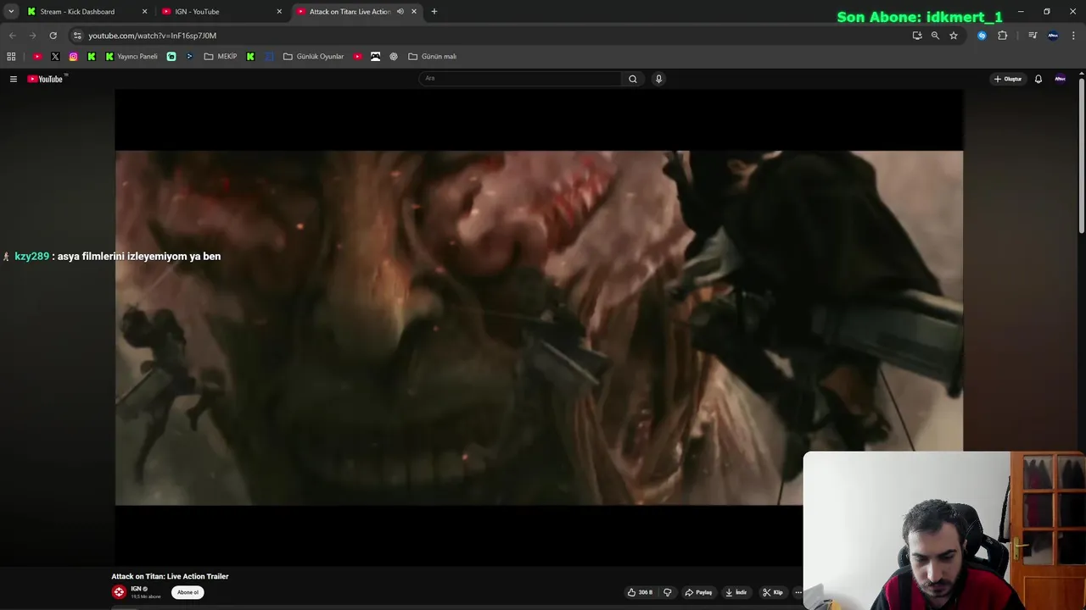Open the Instagram bookmark
The image size is (1086, 610).
(74, 57)
